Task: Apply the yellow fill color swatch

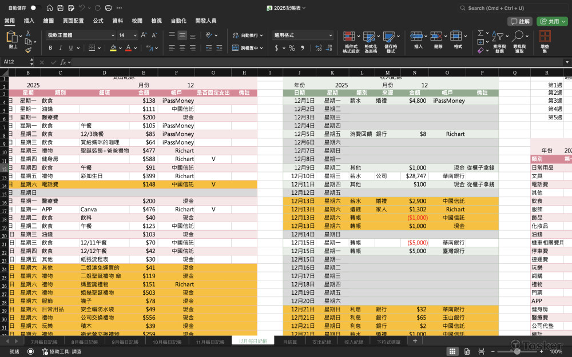Action: (x=113, y=48)
